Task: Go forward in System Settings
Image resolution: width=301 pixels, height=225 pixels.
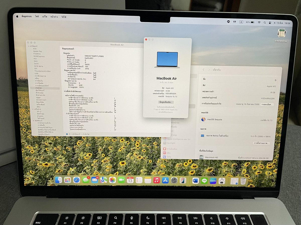Action: tap(209, 70)
